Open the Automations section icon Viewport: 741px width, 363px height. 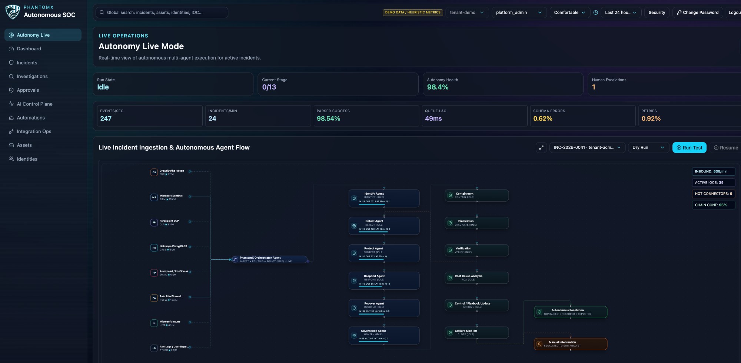10,118
